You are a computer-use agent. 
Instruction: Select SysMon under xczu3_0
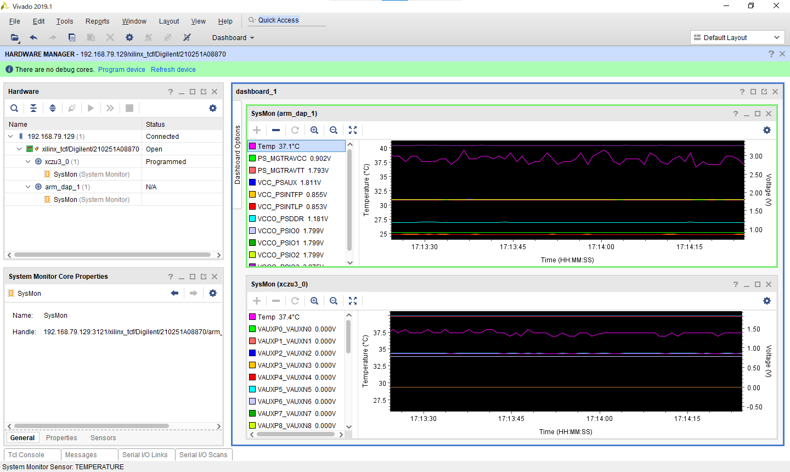point(92,174)
